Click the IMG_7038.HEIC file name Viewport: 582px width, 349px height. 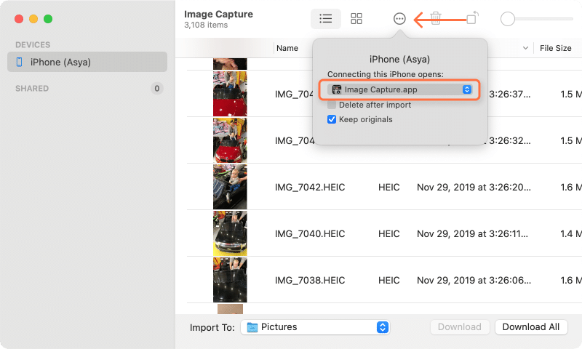[310, 281]
